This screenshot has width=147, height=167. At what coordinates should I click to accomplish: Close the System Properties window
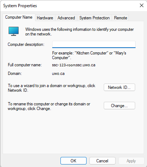coord(142,5)
